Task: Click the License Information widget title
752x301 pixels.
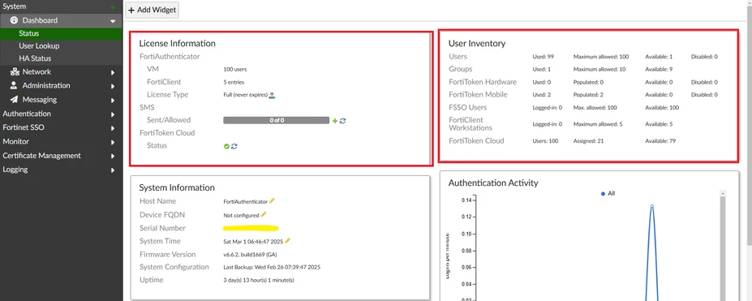Action: point(177,43)
